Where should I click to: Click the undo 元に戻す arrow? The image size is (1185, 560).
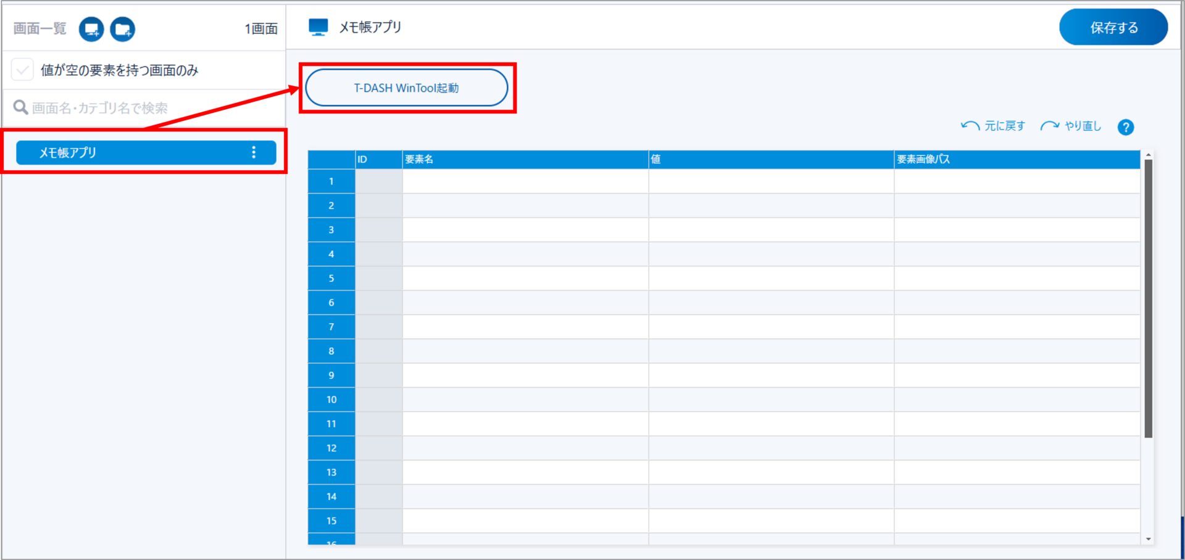point(970,126)
